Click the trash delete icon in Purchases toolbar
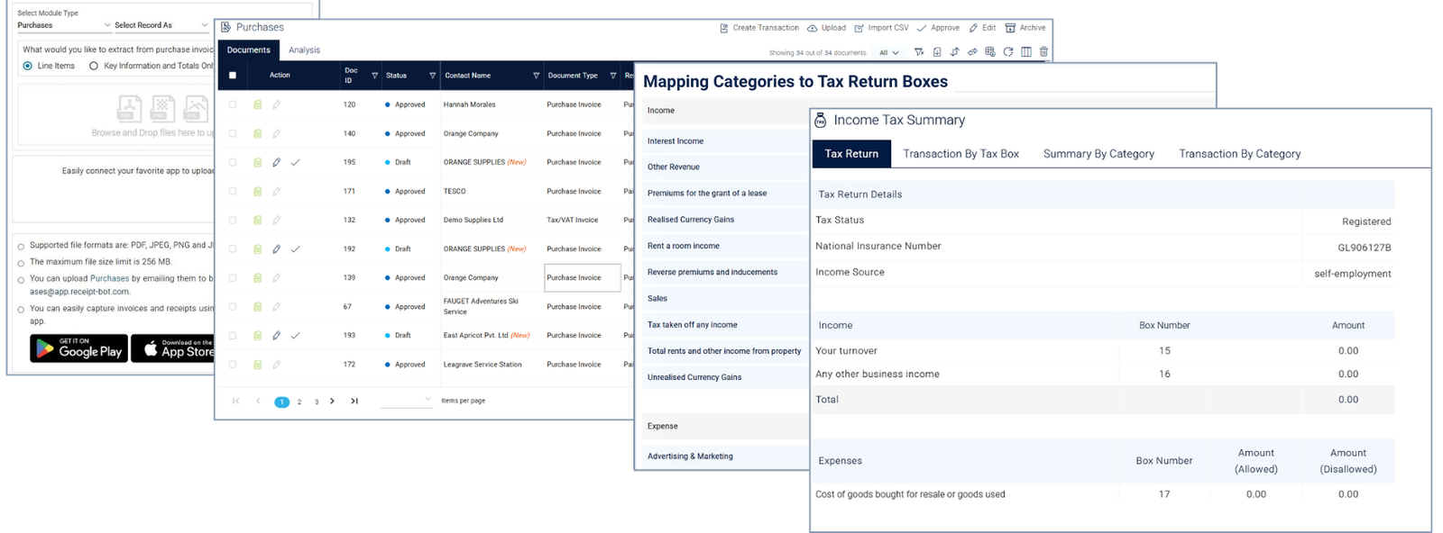The width and height of the screenshot is (1443, 533). [1043, 52]
